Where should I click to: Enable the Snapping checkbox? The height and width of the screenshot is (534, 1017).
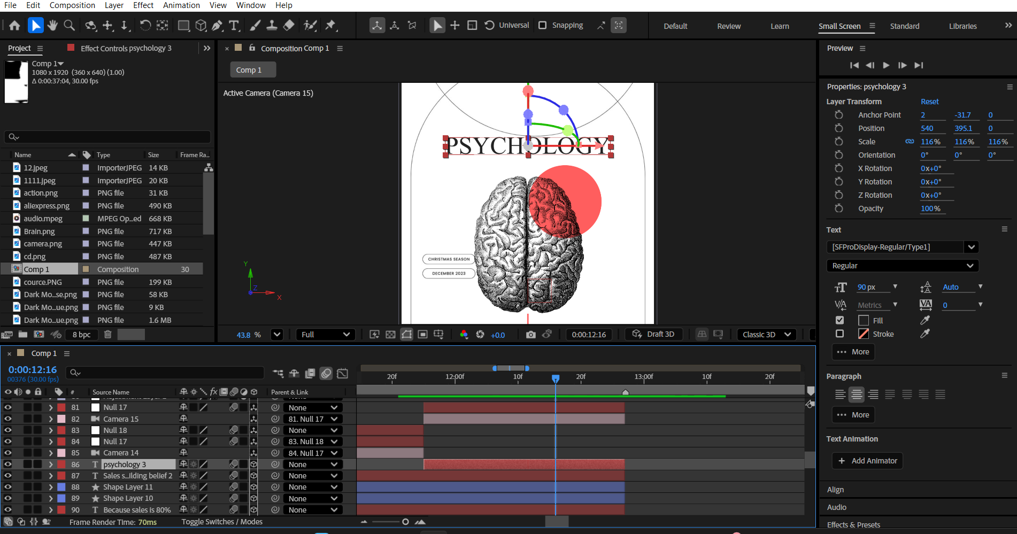coord(542,25)
